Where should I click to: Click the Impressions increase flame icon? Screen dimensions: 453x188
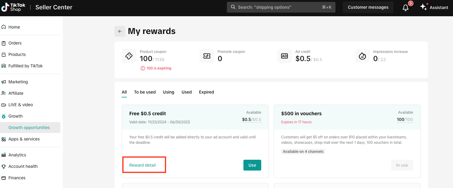[x=362, y=56]
